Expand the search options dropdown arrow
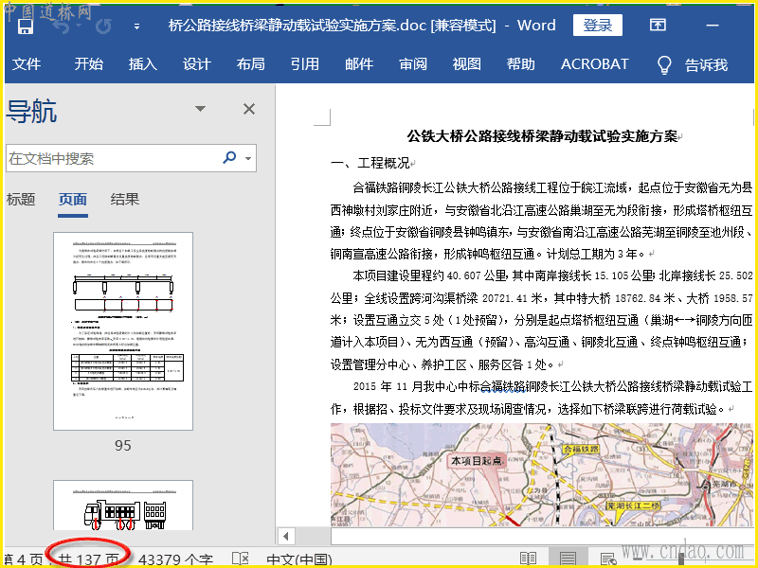The width and height of the screenshot is (758, 568). pyautogui.click(x=248, y=159)
